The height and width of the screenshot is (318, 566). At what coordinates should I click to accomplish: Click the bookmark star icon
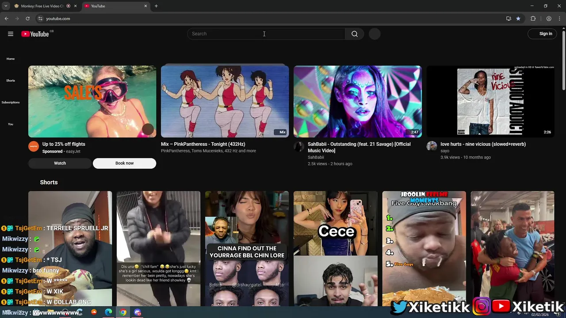(518, 19)
